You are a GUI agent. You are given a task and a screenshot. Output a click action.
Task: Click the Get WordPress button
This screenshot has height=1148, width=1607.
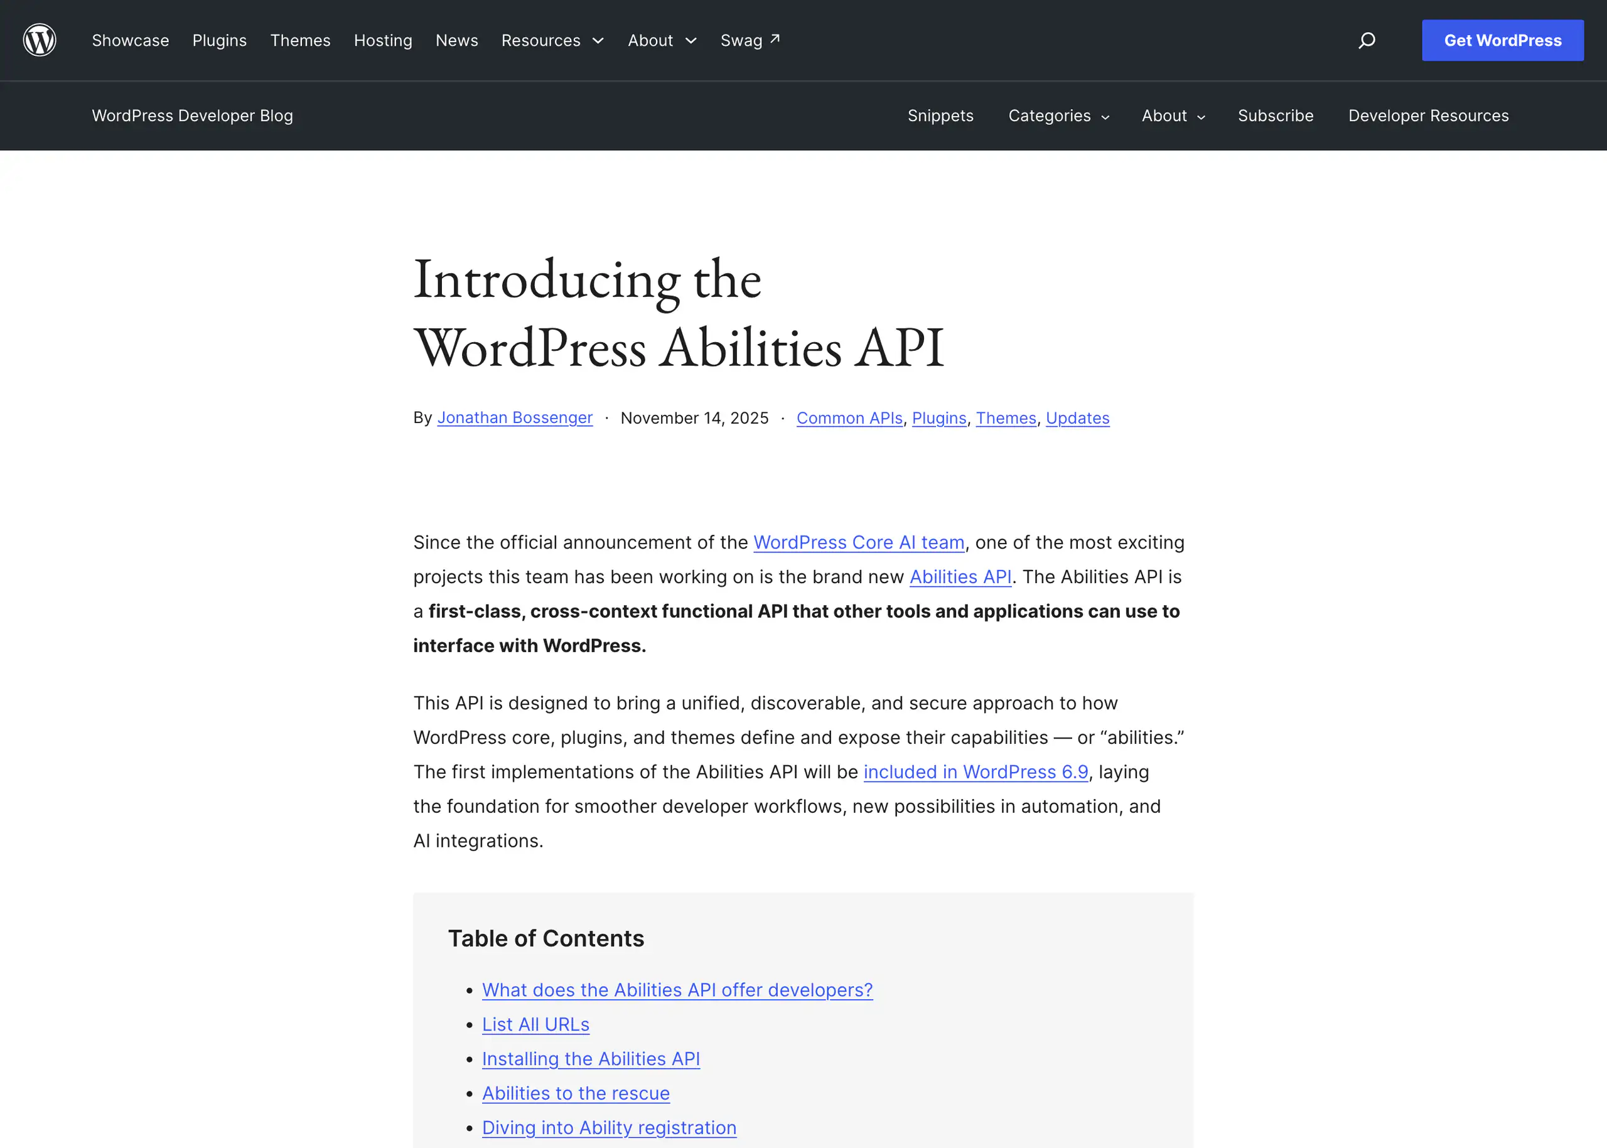pos(1502,40)
